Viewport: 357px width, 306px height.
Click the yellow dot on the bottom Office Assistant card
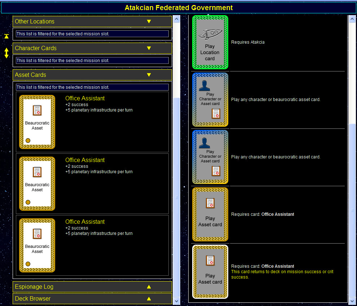(28, 264)
